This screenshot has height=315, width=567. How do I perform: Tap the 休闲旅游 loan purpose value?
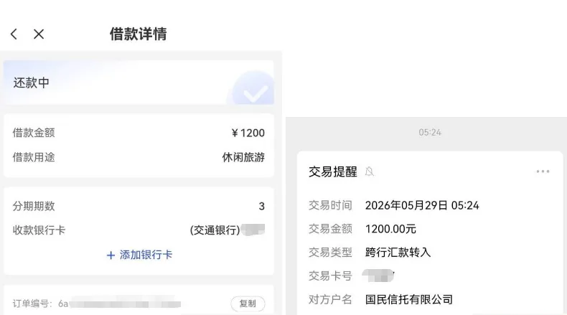coord(243,157)
